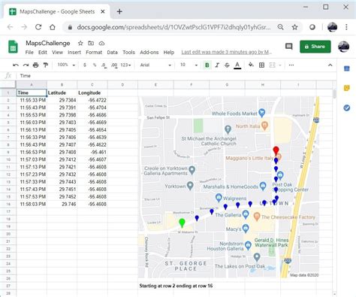Select the Paint format tool
The width and height of the screenshot is (356, 297).
[46, 65]
